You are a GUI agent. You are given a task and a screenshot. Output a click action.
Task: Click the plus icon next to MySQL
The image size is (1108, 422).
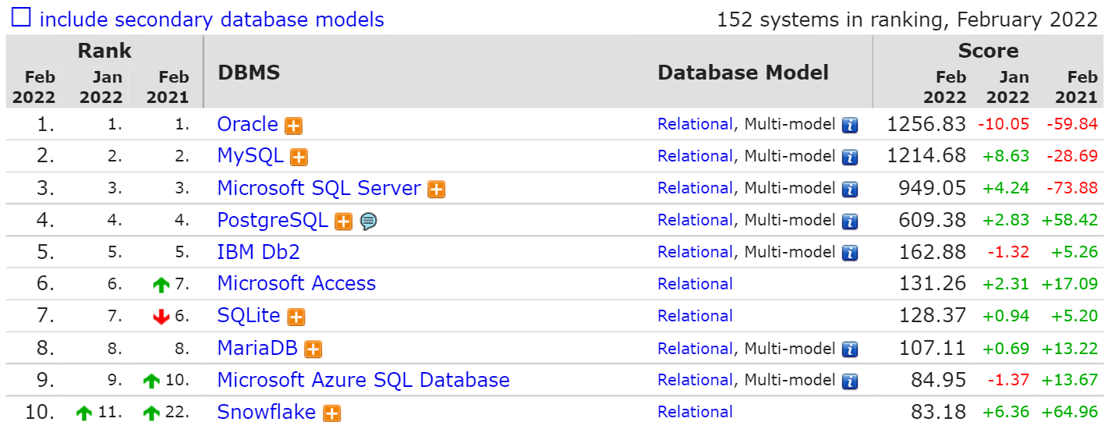299,158
